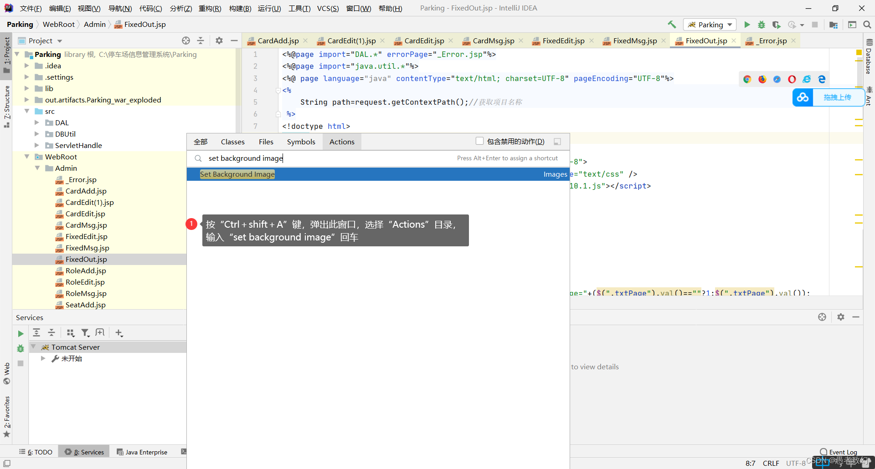Run the Parking configuration
The height and width of the screenshot is (469, 875).
pos(747,25)
